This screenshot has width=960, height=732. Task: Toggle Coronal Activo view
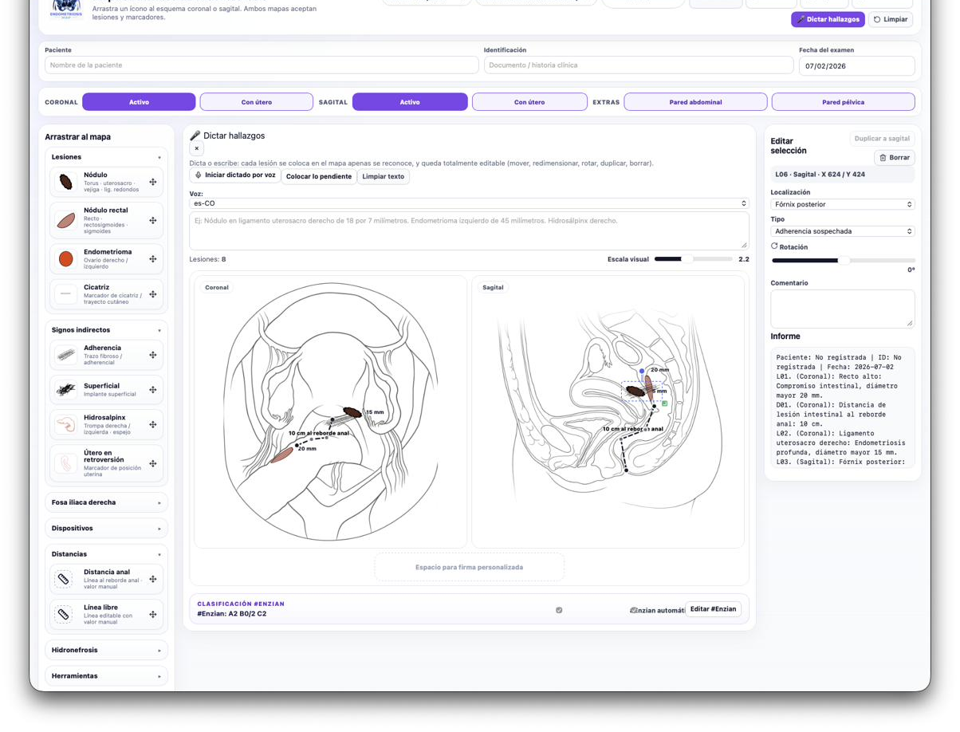pyautogui.click(x=139, y=102)
